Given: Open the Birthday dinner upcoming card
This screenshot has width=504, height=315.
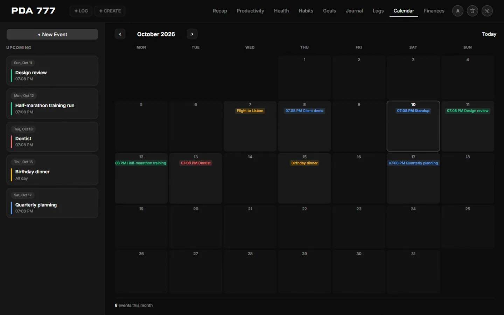Looking at the screenshot, I should coord(52,170).
